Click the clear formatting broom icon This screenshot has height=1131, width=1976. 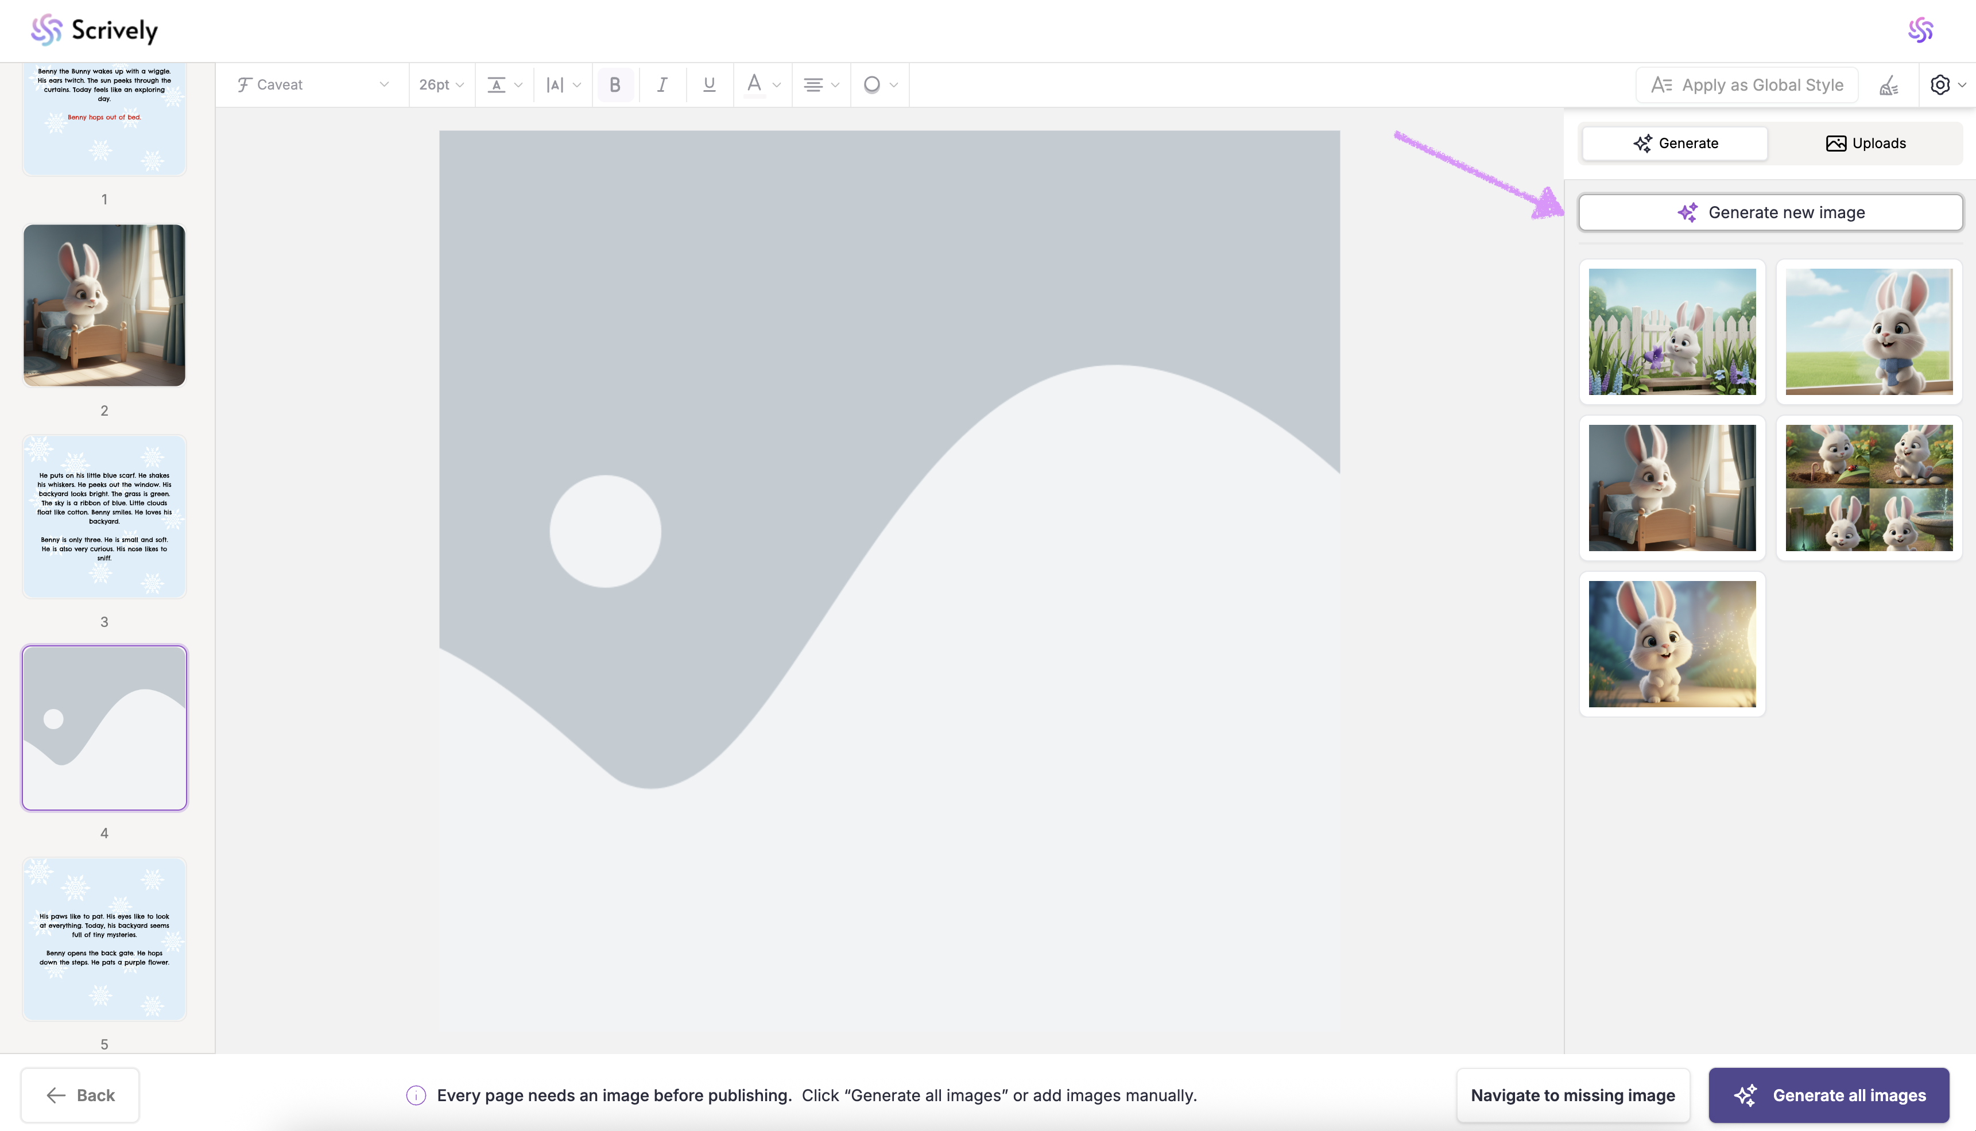tap(1889, 86)
